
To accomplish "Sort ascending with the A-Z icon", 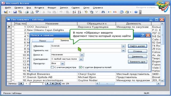I will tap(74, 12).
